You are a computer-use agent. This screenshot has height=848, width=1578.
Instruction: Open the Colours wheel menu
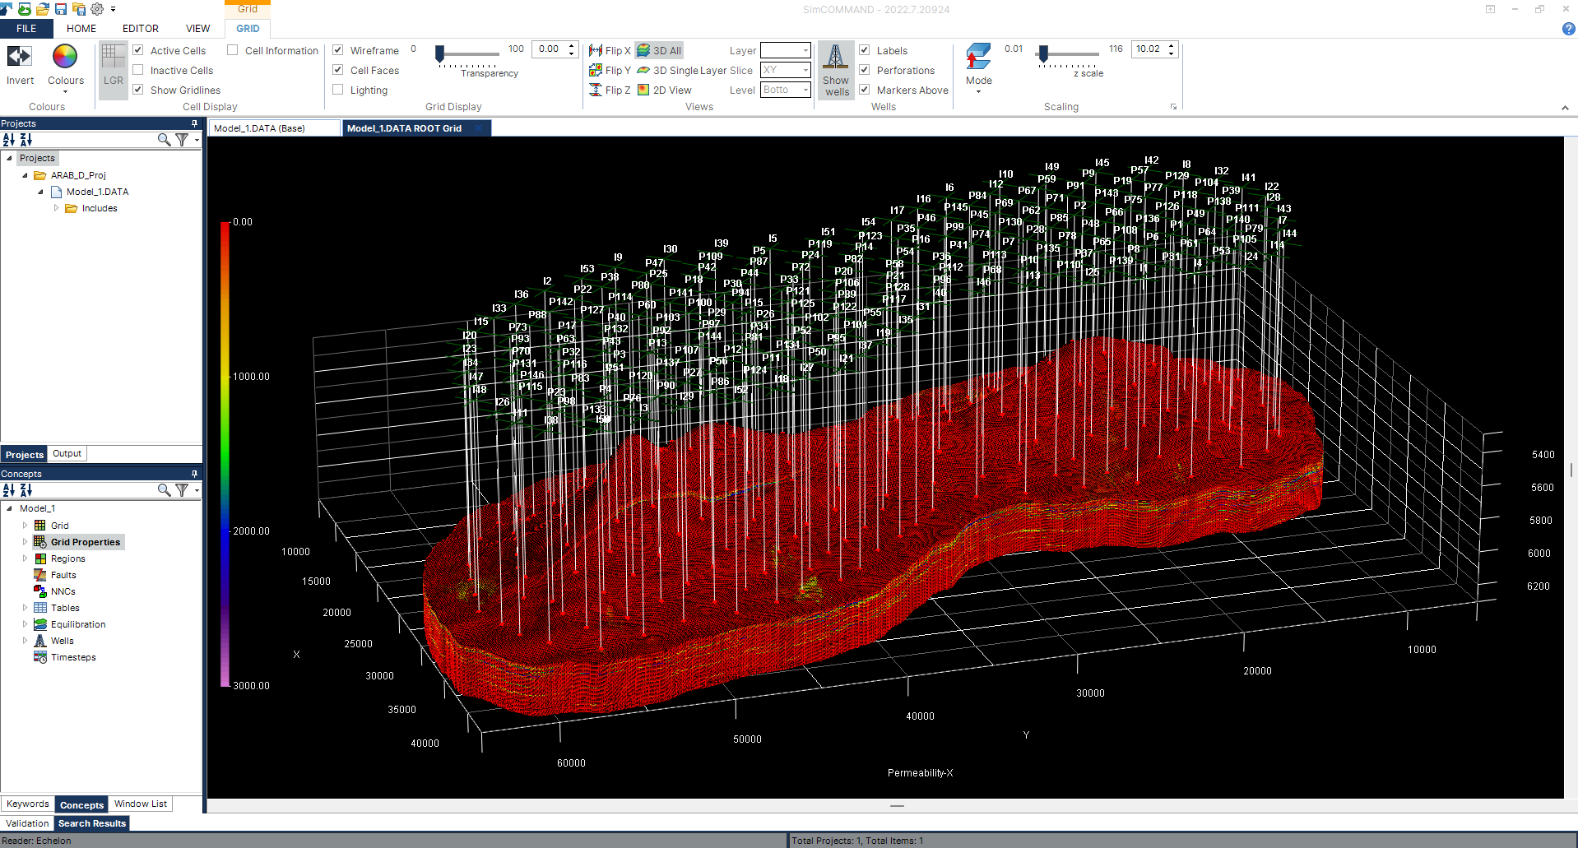(65, 66)
